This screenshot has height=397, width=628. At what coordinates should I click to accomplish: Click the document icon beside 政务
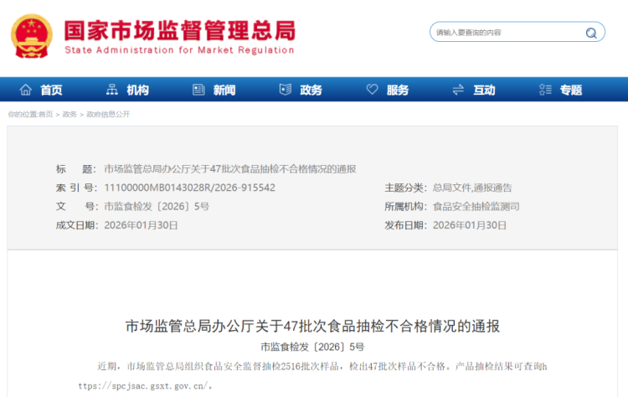pyautogui.click(x=285, y=90)
